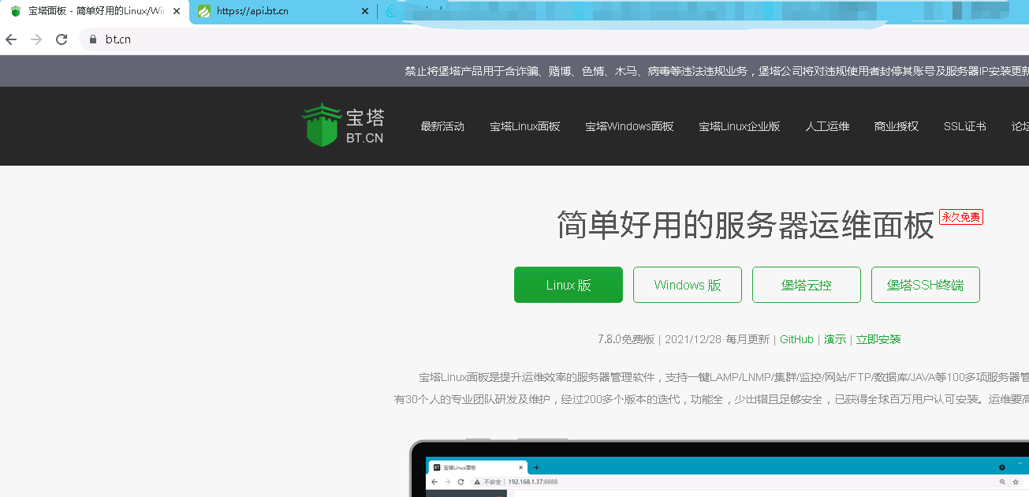Click the description line starting 有30个人的专业团队
This screenshot has width=1029, height=497.
pos(711,399)
